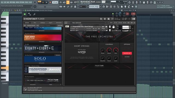175x98 pixels.
Task: Open the typing keyboard to piano icon
Action: tap(61, 7)
